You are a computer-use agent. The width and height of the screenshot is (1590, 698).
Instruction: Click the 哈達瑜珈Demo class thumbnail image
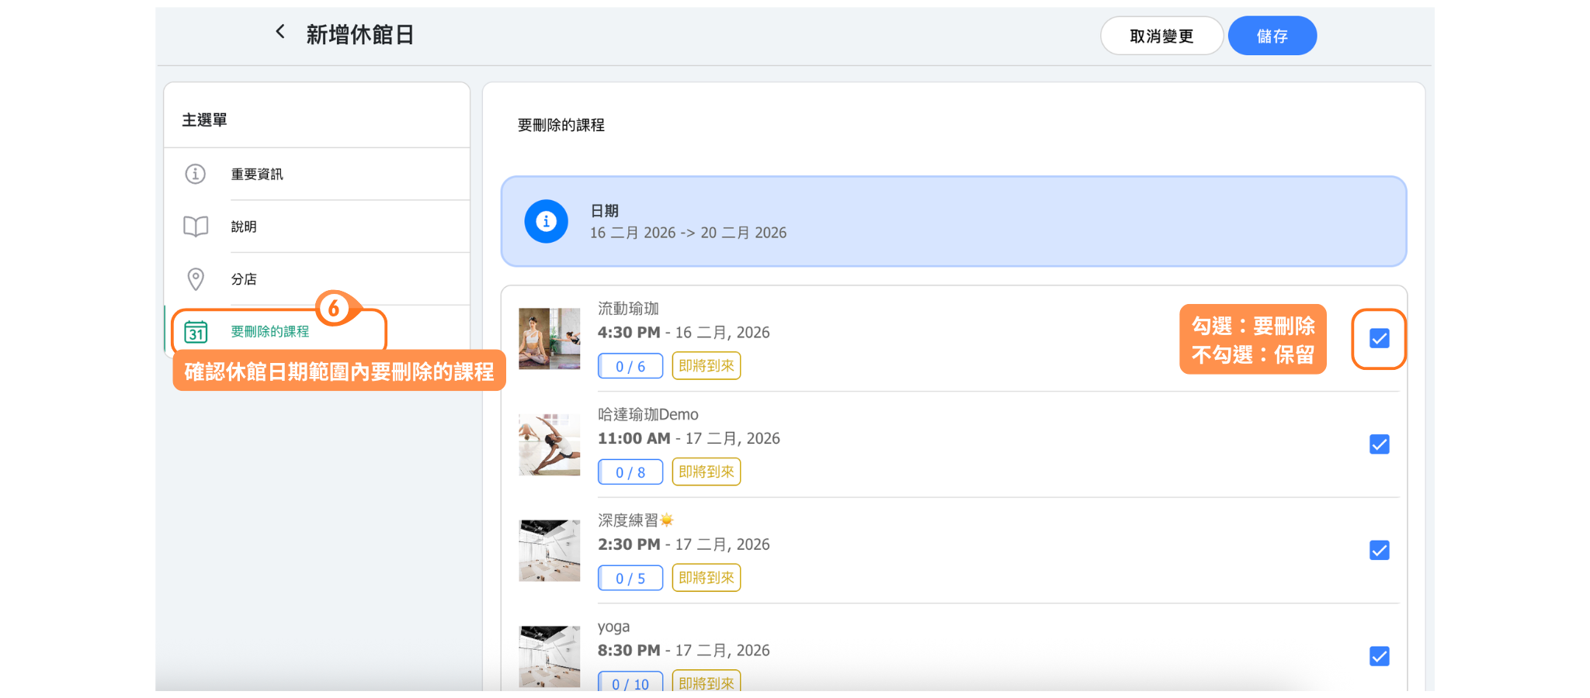tap(549, 444)
